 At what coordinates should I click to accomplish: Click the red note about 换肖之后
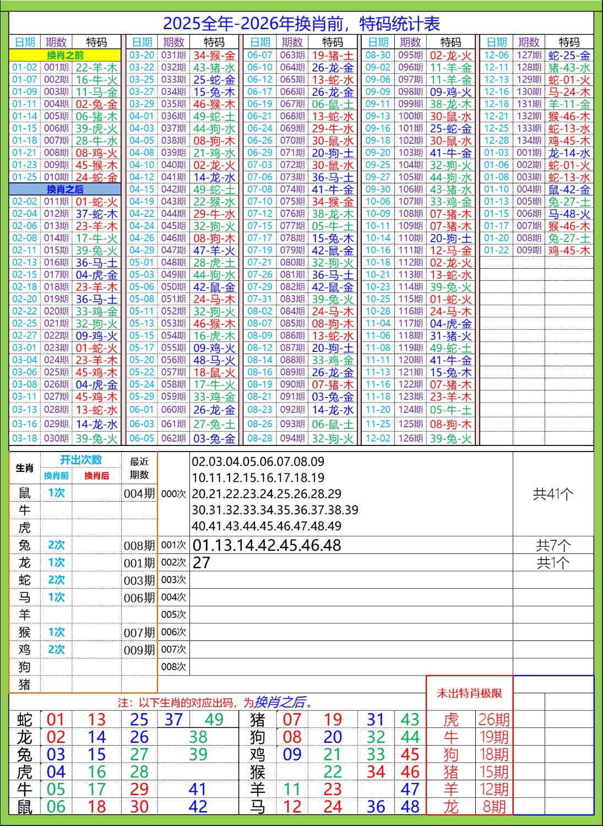click(215, 703)
